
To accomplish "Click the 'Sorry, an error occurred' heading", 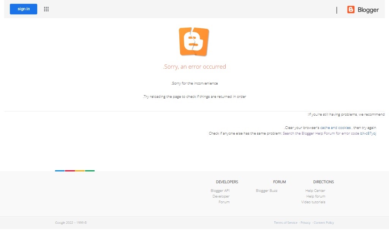I will [194, 67].
